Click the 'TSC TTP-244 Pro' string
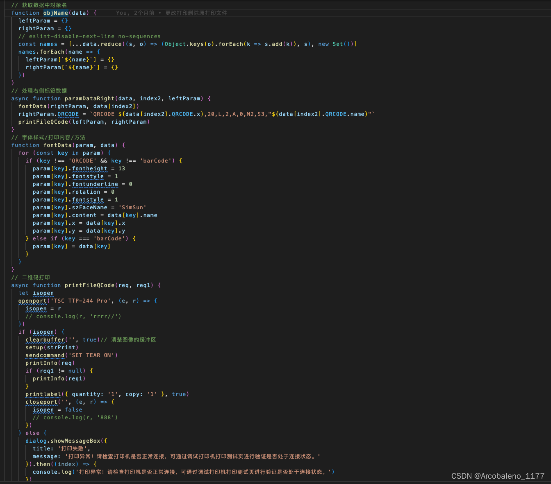The width and height of the screenshot is (551, 484). click(x=81, y=301)
